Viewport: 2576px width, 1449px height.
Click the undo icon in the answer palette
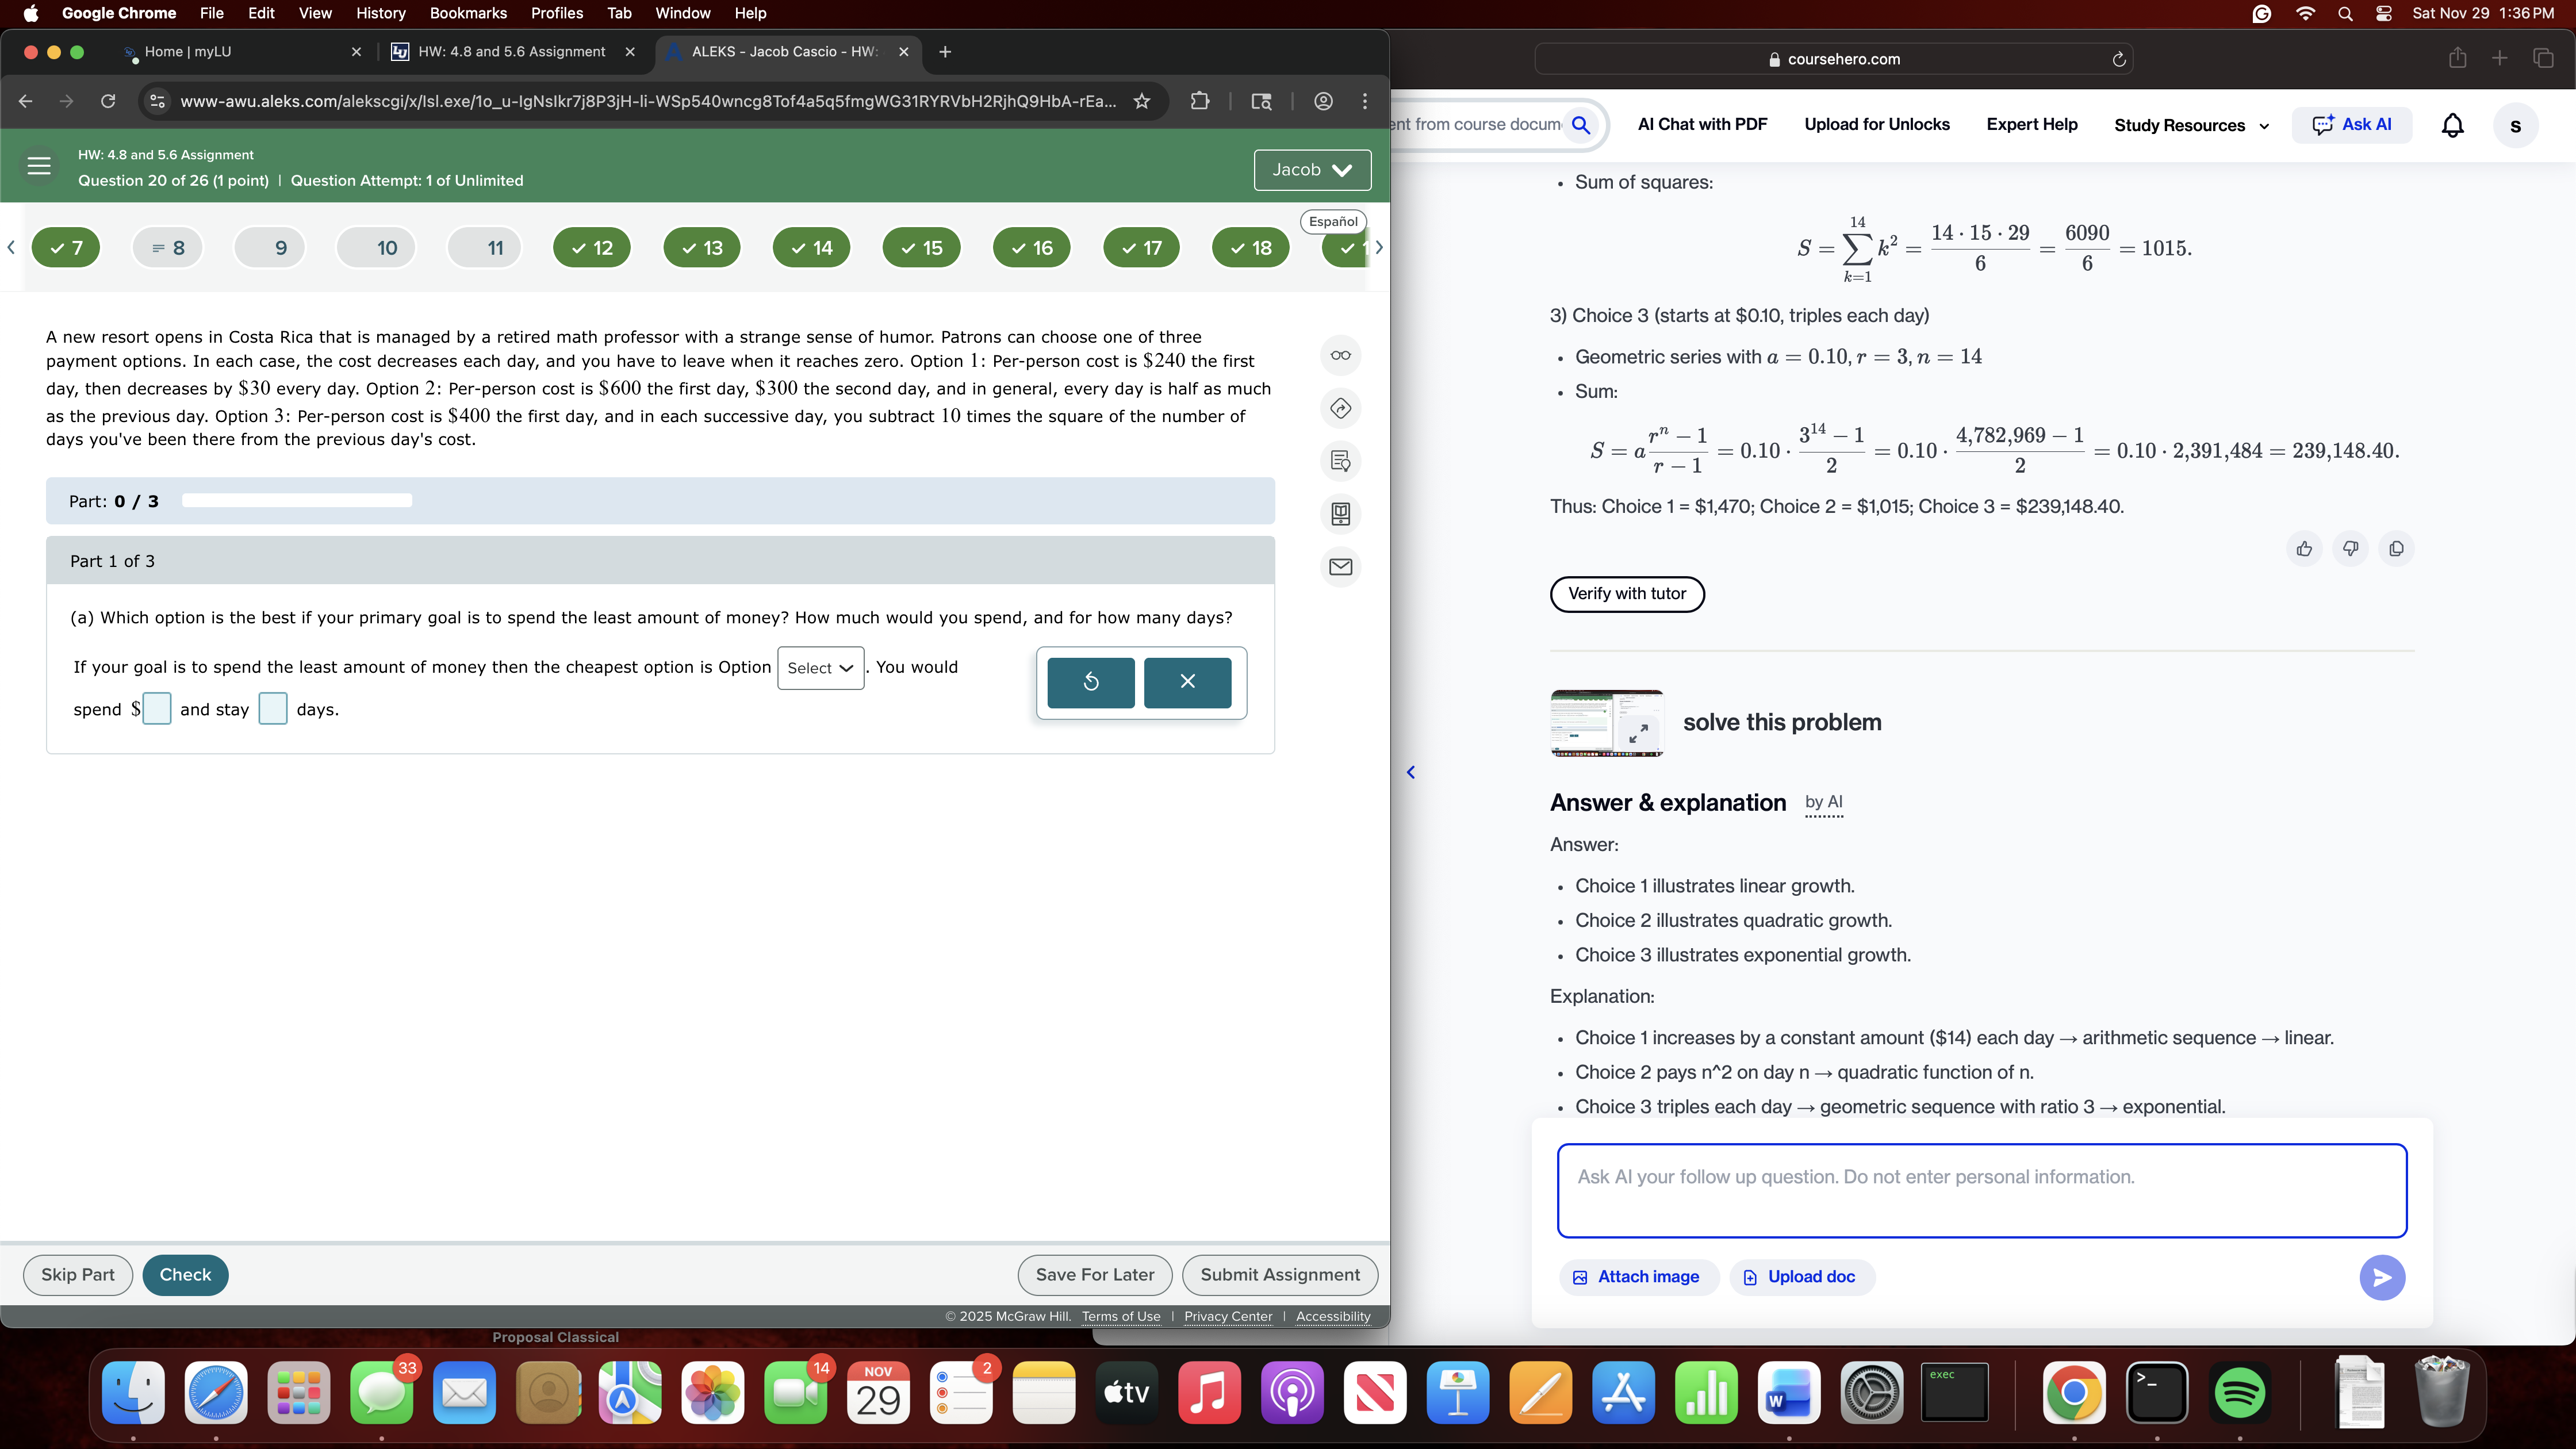1089,682
